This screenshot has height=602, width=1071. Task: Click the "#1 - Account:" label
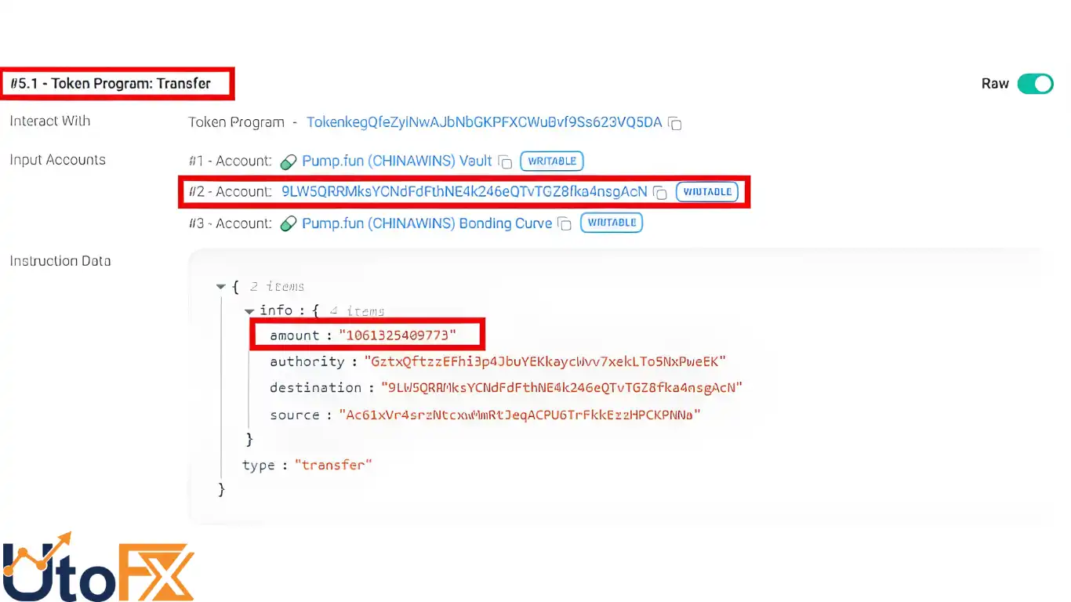[230, 161]
